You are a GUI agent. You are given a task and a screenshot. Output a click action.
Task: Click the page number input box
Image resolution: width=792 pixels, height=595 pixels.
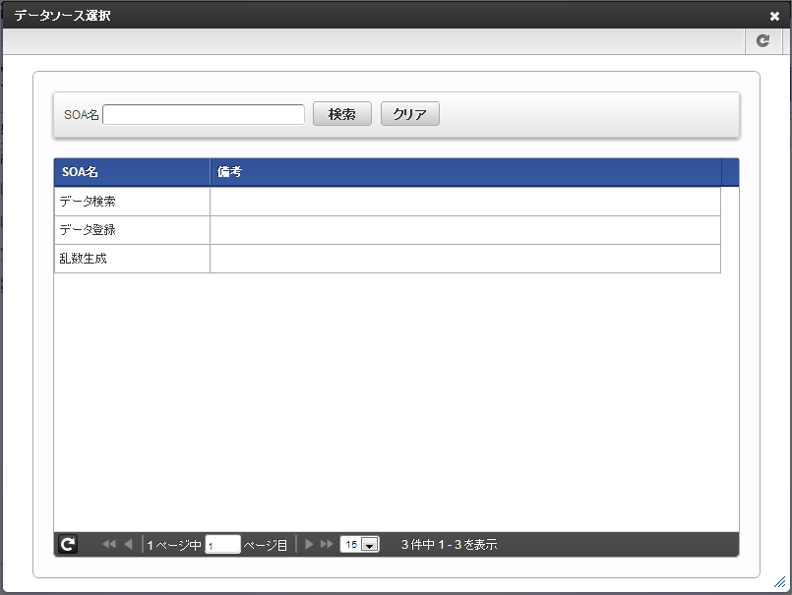click(x=222, y=545)
